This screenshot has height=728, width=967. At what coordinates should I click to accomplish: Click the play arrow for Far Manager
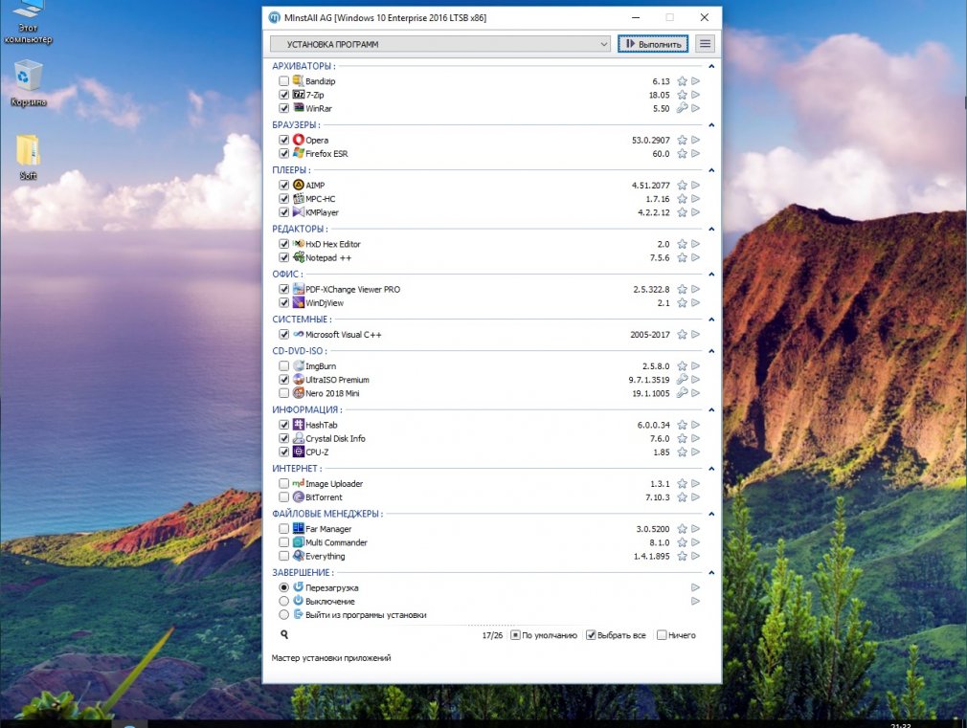point(696,529)
